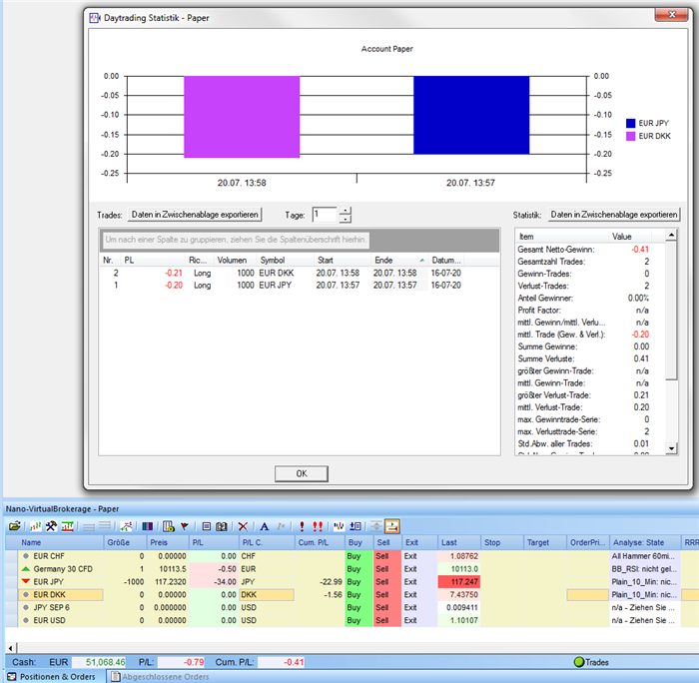The height and width of the screenshot is (683, 699).
Task: Decrease the Tage value with down arrow
Action: point(346,219)
